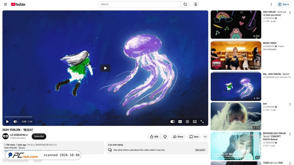The width and height of the screenshot is (294, 165).
Task: Seek using the video progress bar
Action: pyautogui.click(x=105, y=117)
